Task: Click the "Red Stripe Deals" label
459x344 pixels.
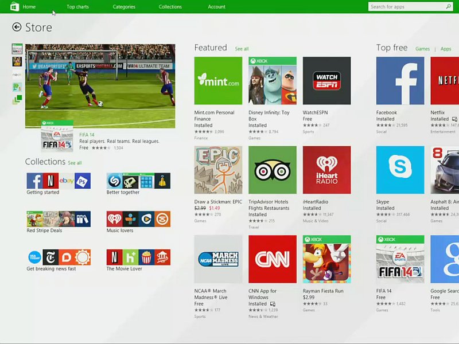Action: [x=44, y=230]
